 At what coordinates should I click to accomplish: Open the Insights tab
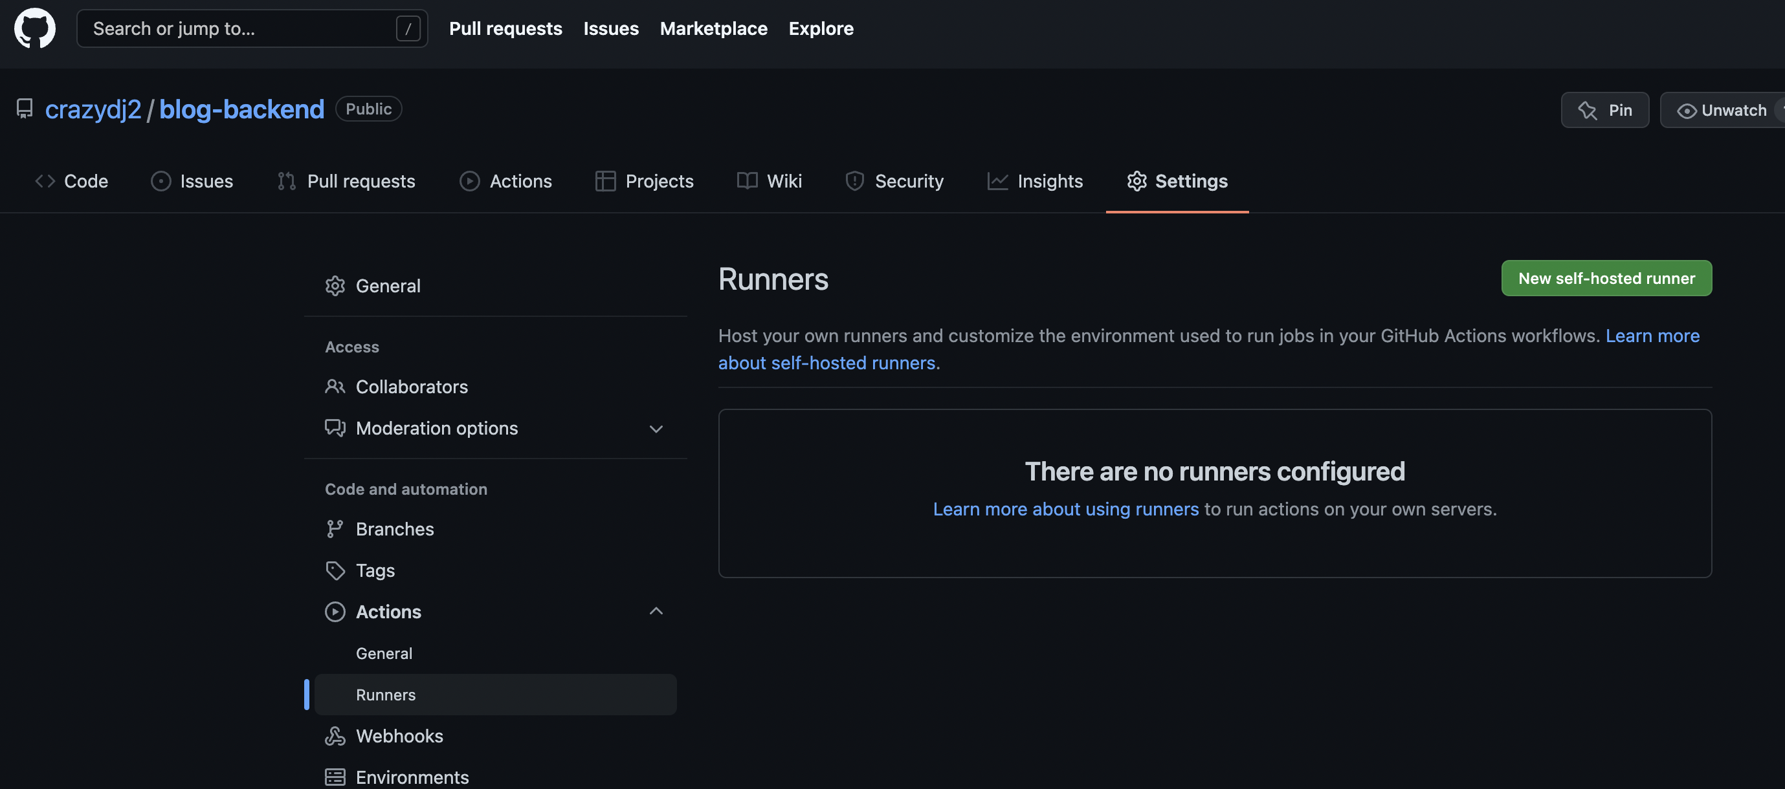click(1034, 181)
